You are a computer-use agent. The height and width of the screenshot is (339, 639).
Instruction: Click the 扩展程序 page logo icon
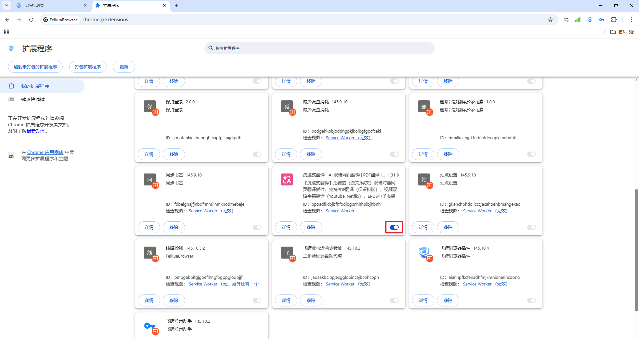[11, 49]
